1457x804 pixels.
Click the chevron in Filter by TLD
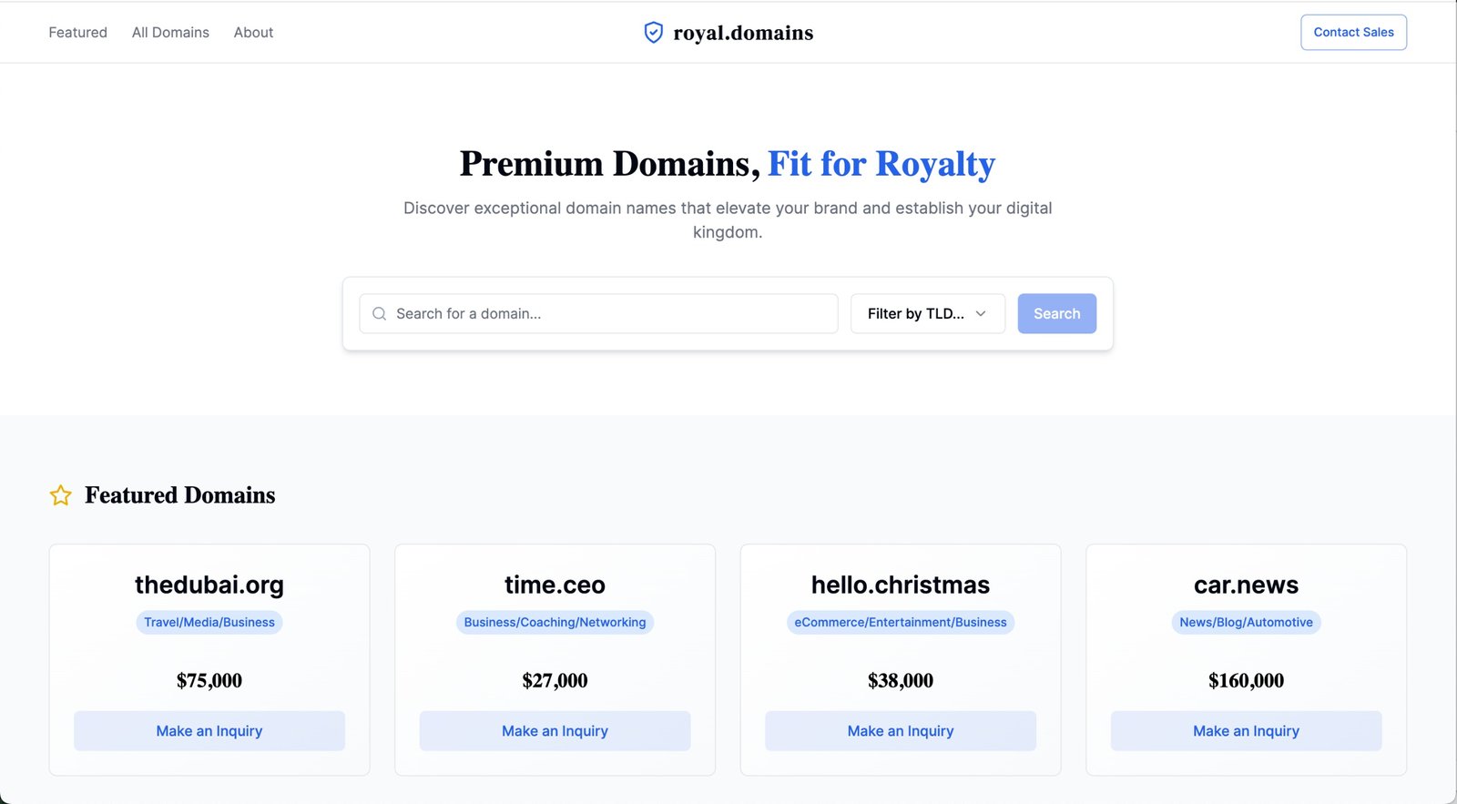[981, 313]
